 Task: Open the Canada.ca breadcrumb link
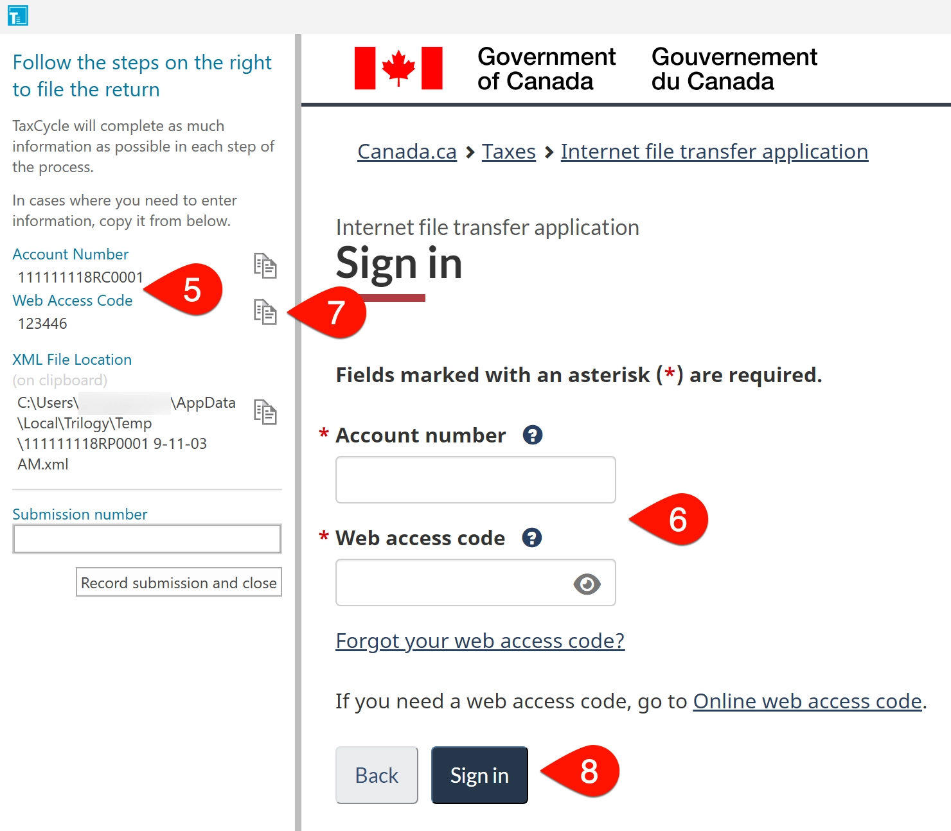pos(407,152)
